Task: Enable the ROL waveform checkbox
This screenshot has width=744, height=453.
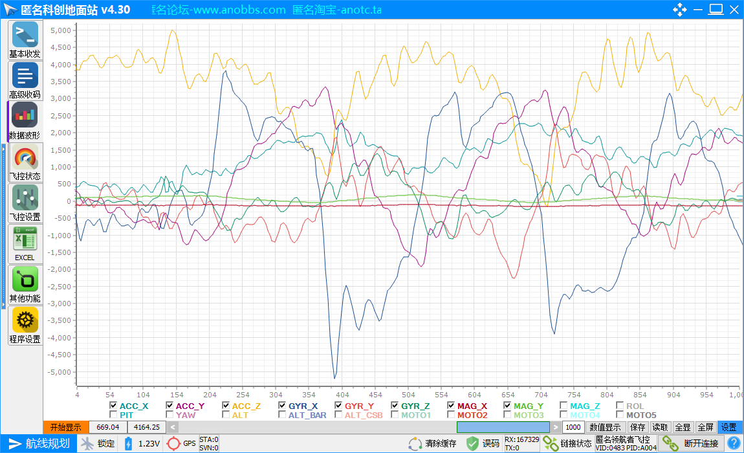Action: (620, 406)
